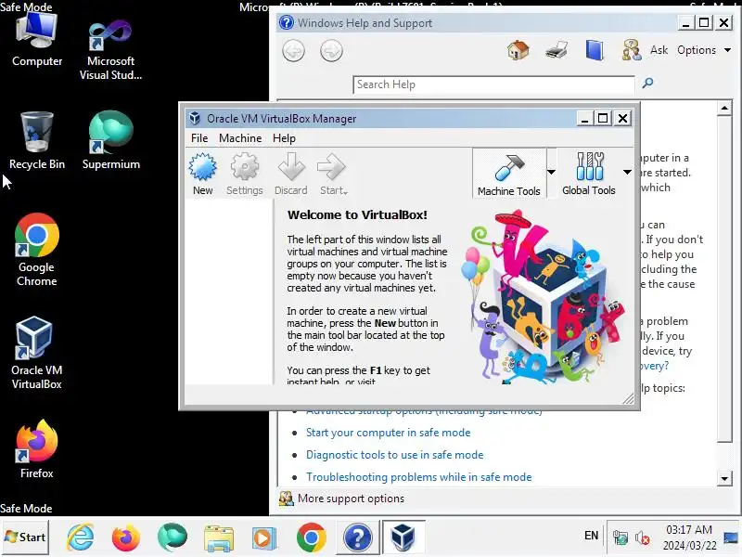742x557 pixels.
Task: Open Windows Media Player from the taskbar
Action: 263,538
